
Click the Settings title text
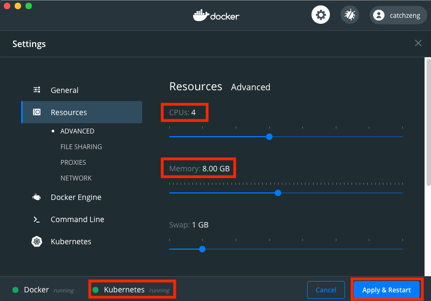click(29, 44)
